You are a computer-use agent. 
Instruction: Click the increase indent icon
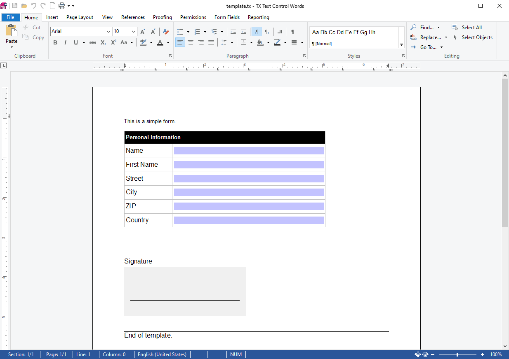coord(243,32)
